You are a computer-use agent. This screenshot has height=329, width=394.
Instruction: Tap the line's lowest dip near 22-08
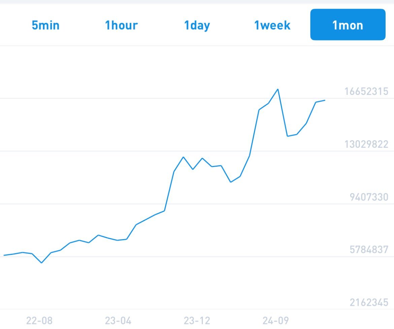point(41,263)
